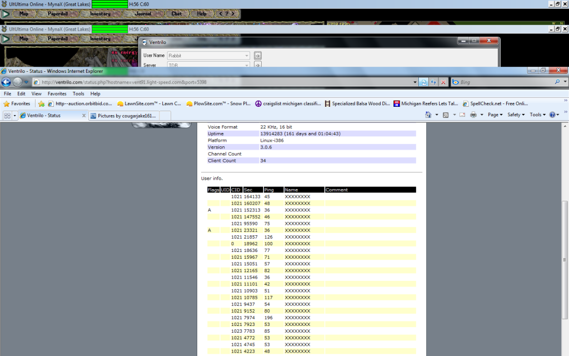Click the green play arrow in the second Ultima Online window
This screenshot has width=569, height=356.
(x=6, y=38)
